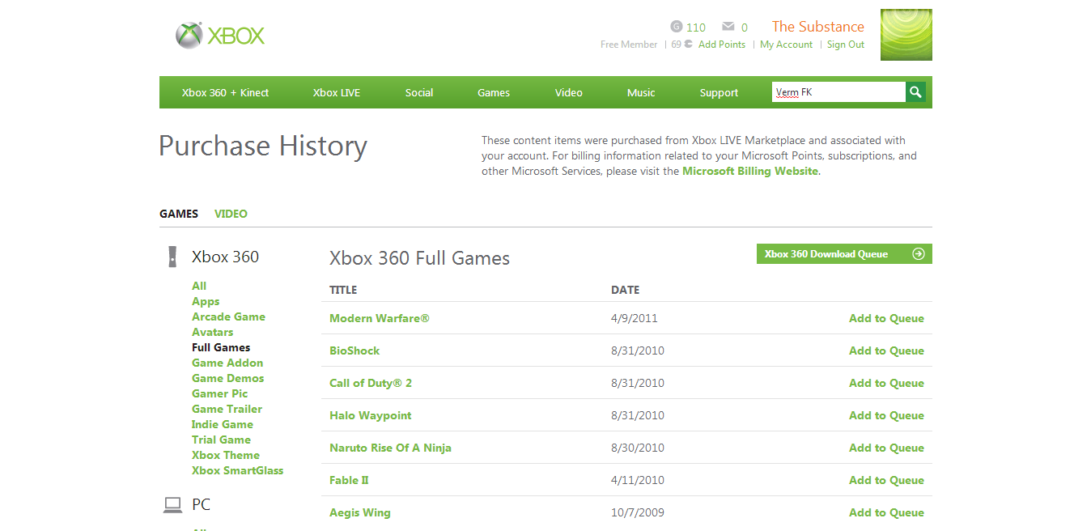Screen dimensions: 1091x531
Task: Click the Xbox 360 console icon
Action: point(172,257)
